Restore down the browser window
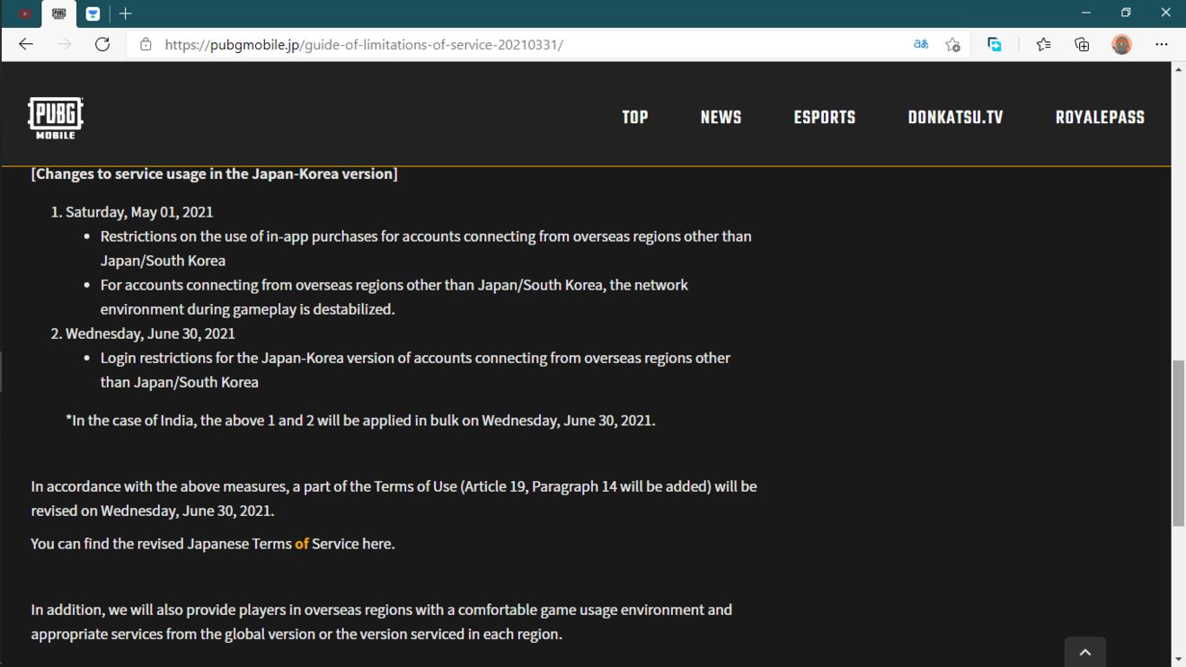Image resolution: width=1186 pixels, height=667 pixels. pyautogui.click(x=1126, y=13)
